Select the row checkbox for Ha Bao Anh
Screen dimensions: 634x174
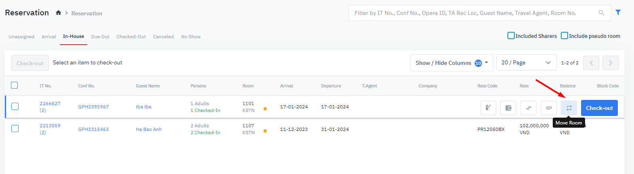[15, 129]
